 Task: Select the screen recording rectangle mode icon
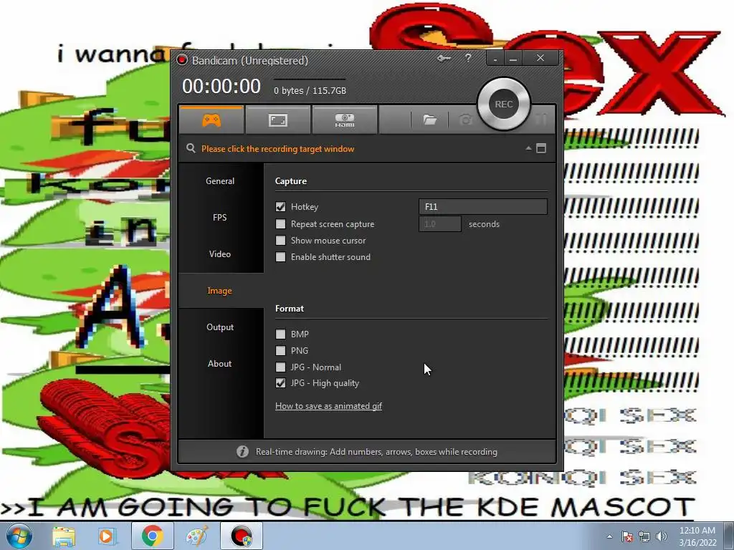(277, 120)
